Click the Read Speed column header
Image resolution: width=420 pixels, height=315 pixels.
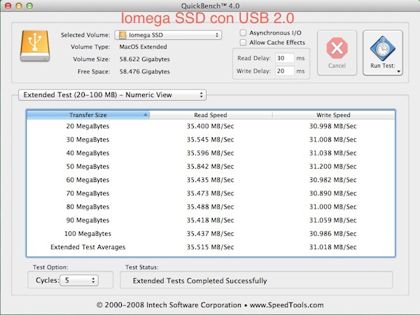211,115
